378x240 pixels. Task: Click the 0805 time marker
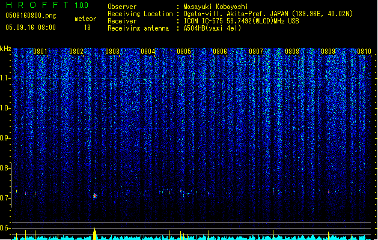184,52
